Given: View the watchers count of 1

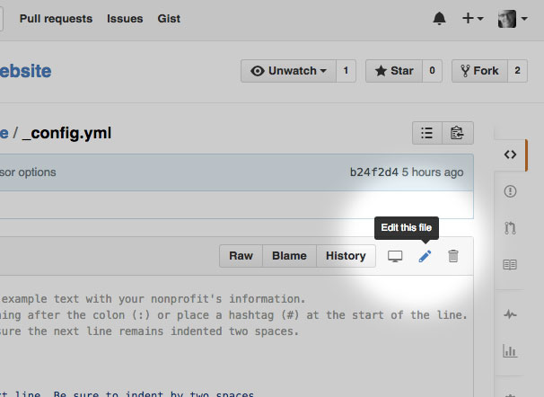Looking at the screenshot, I should pos(346,71).
